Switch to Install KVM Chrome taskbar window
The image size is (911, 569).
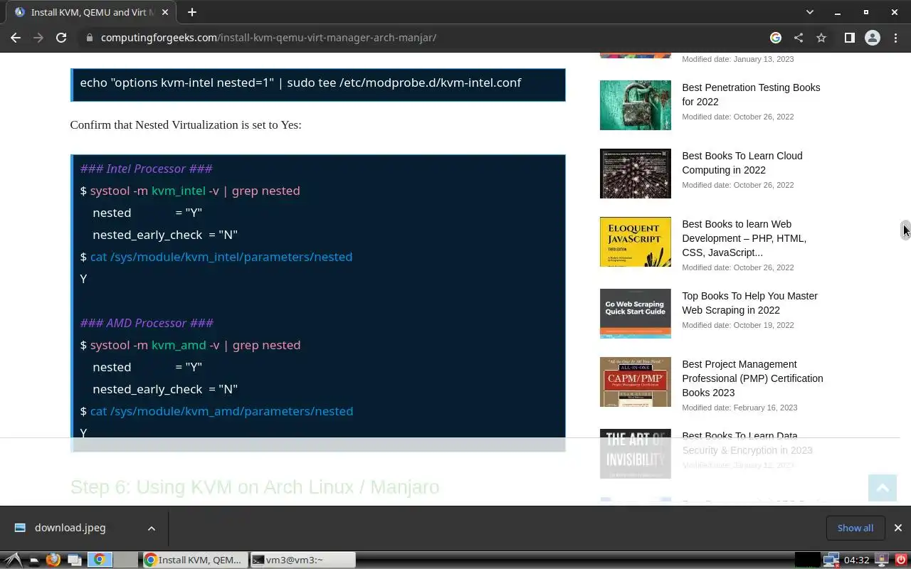coord(195,560)
